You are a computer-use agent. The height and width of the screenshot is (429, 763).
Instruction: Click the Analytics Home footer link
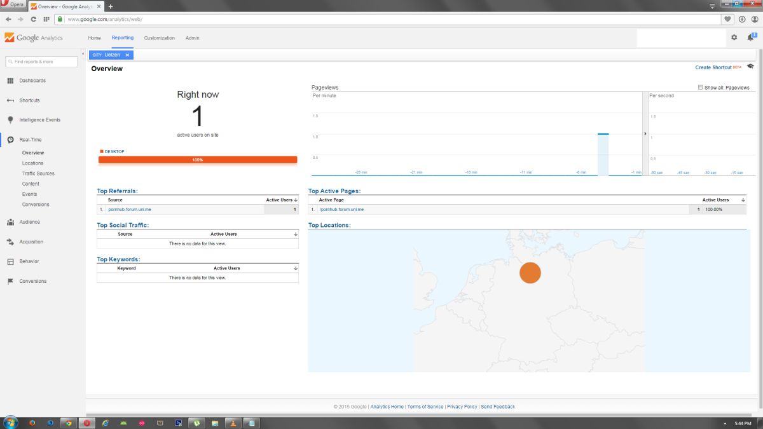point(387,407)
